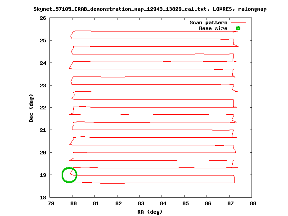Viewport: 288px width, 216px height.
Task: Click the Dec axis tick label "21"
Action: click(43, 130)
